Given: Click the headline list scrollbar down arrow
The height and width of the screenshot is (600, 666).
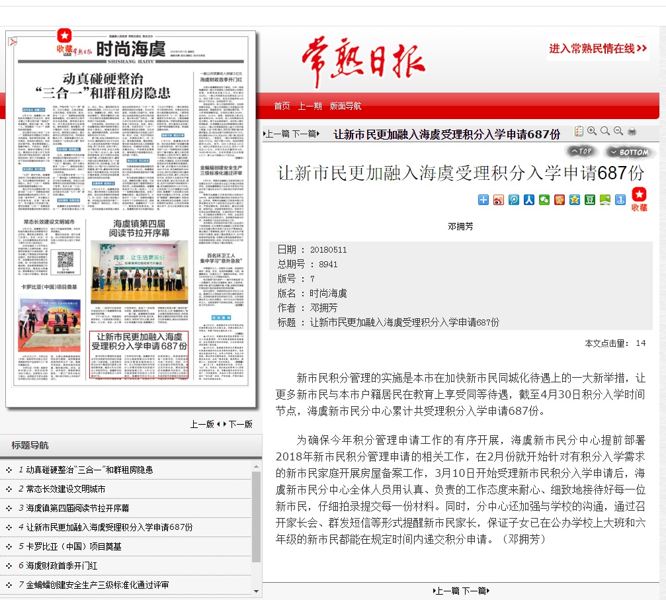Looking at the screenshot, I should coord(256,591).
